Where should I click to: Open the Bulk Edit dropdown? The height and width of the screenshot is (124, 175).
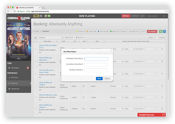pos(69,38)
